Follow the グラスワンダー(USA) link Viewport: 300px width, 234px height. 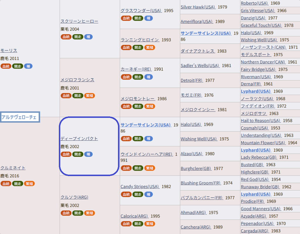[141, 11]
